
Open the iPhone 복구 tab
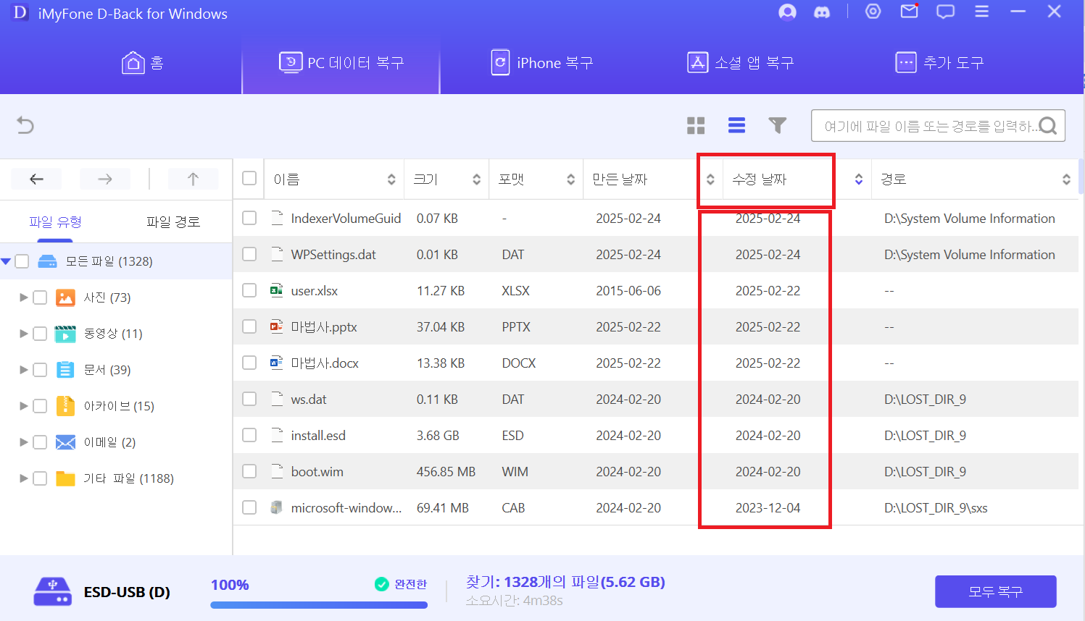pyautogui.click(x=542, y=63)
